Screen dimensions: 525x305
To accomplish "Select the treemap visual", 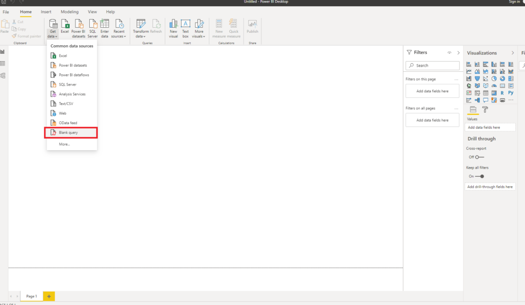I will (511, 78).
